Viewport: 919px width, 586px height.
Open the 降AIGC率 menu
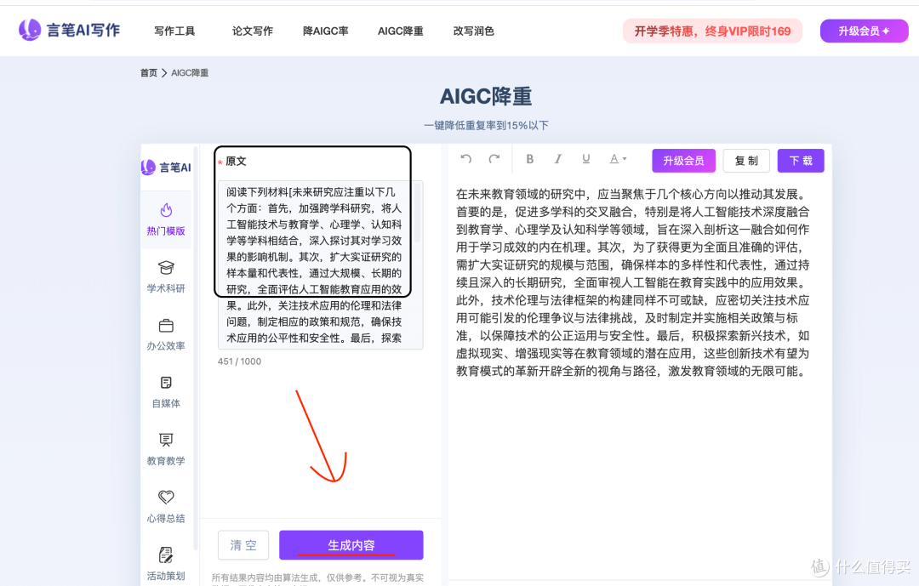click(325, 31)
